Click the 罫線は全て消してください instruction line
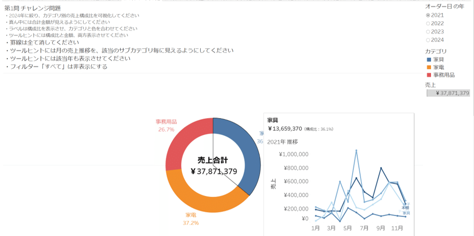The height and width of the screenshot is (236, 474). pos(42,42)
